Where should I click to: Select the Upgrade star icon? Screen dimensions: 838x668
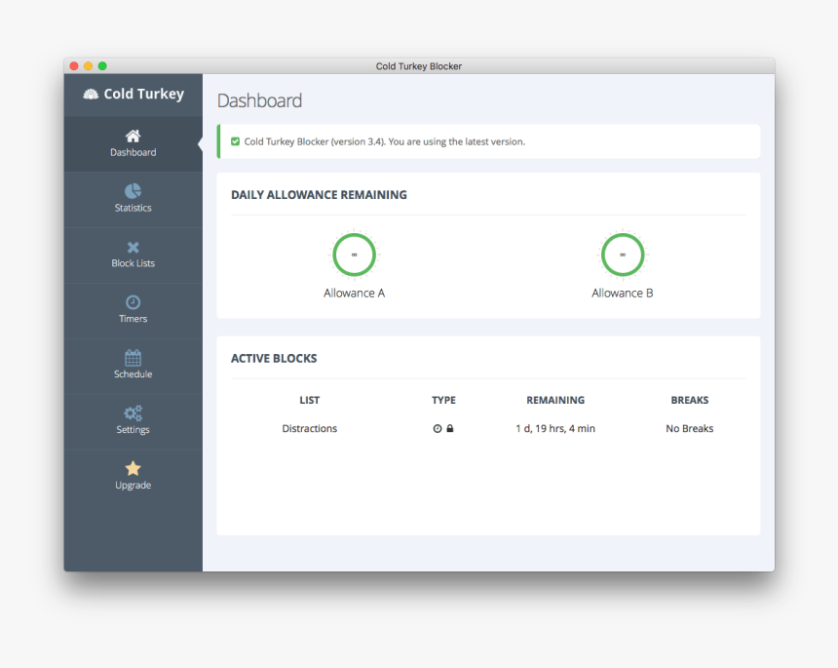133,470
